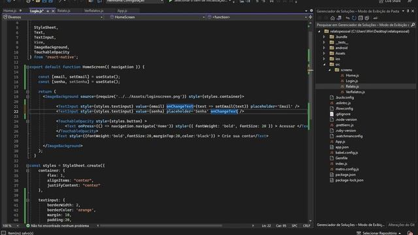Close the Login.js tab

53,11
